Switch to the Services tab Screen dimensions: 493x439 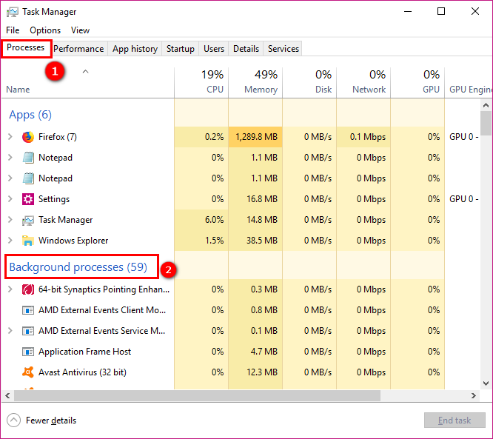284,49
